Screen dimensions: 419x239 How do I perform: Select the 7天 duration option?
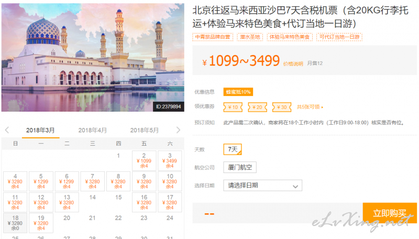click(x=233, y=149)
